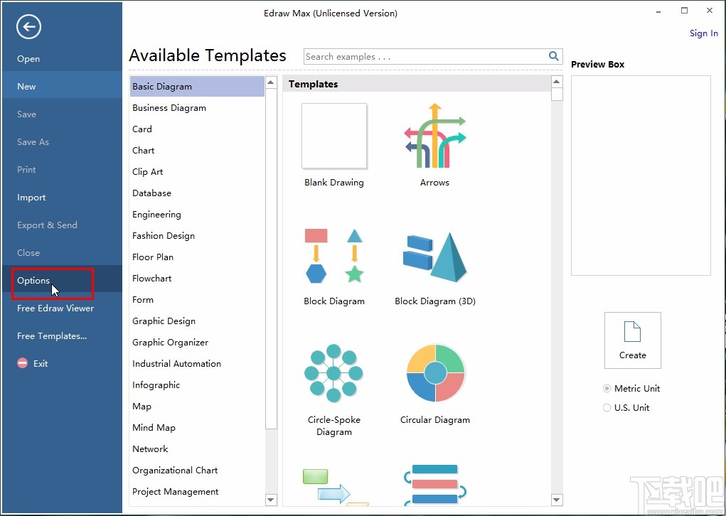
Task: Select the Floor Plan category
Action: (x=197, y=257)
